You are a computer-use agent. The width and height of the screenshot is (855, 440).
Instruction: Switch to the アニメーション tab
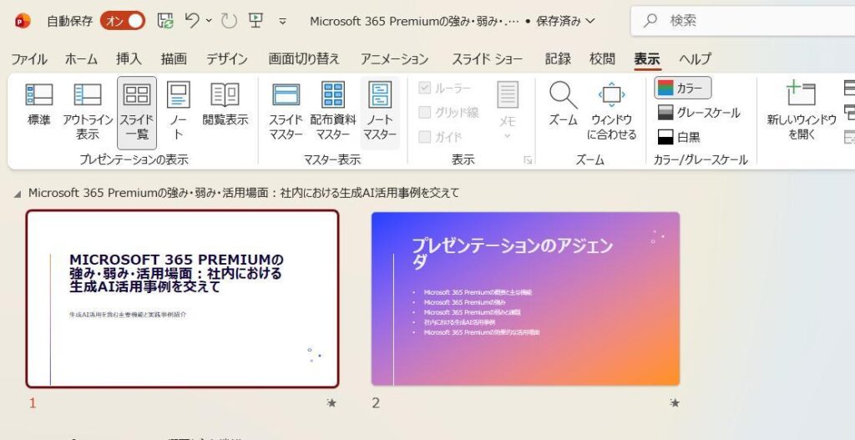pyautogui.click(x=394, y=59)
